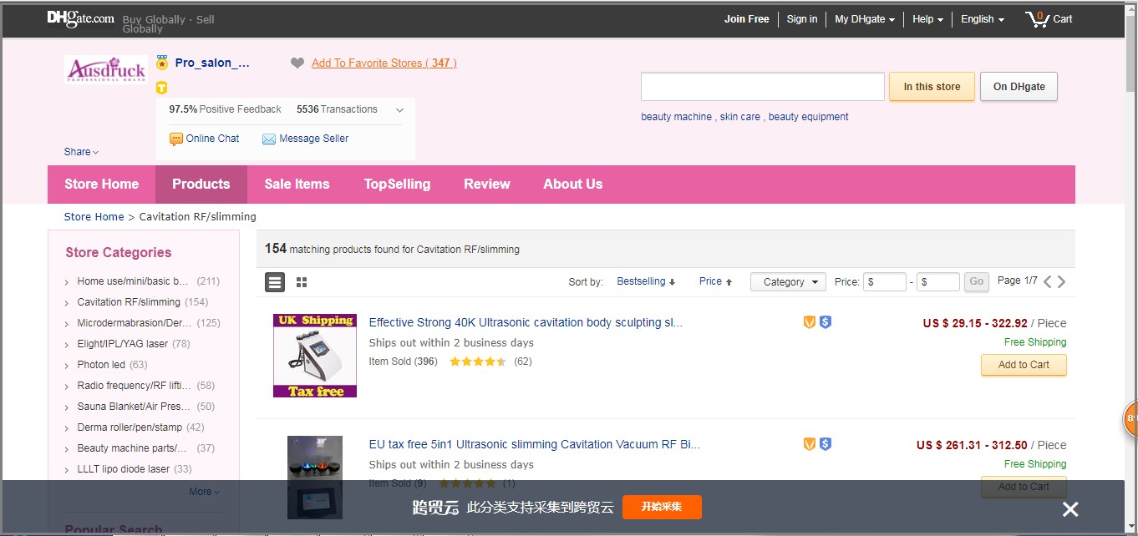This screenshot has width=1138, height=536.
Task: Open the TopSelling tab
Action: click(397, 185)
